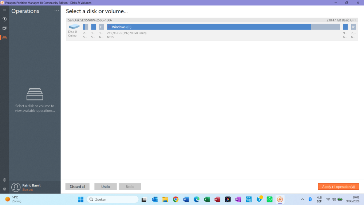Apply the 1 pending operation
This screenshot has width=364, height=205.
click(338, 186)
